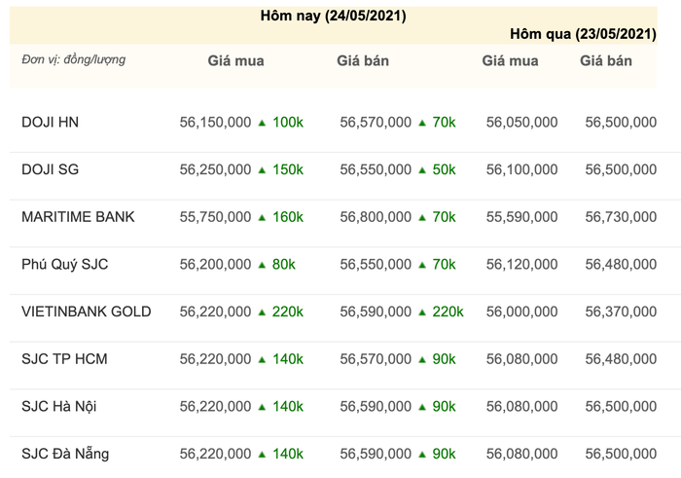Select the Hôm nay (24/05/2021) header
Screen dimensions: 681x478
334,17
